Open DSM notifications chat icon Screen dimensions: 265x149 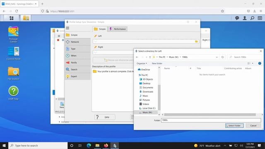pyautogui.click(x=237, y=18)
